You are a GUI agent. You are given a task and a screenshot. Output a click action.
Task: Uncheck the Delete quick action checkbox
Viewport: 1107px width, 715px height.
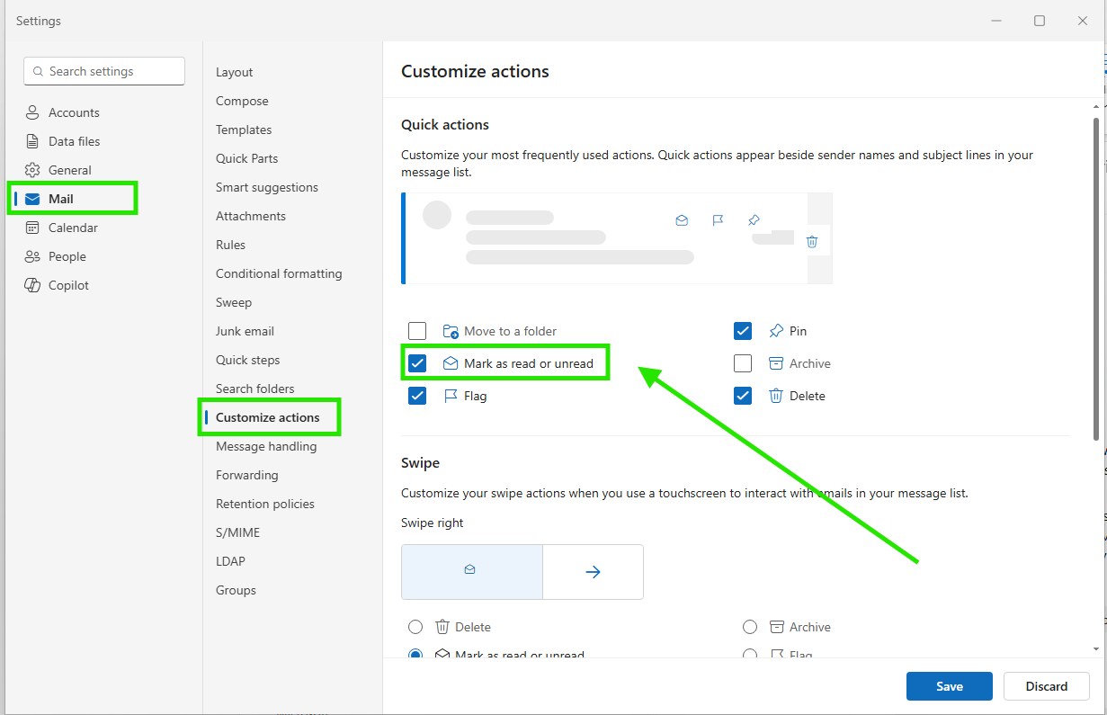[x=743, y=396]
